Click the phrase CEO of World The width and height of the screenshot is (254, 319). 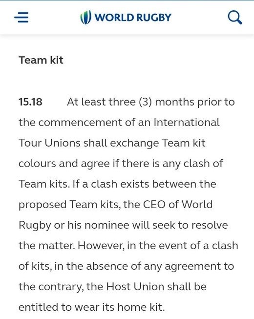click(178, 204)
